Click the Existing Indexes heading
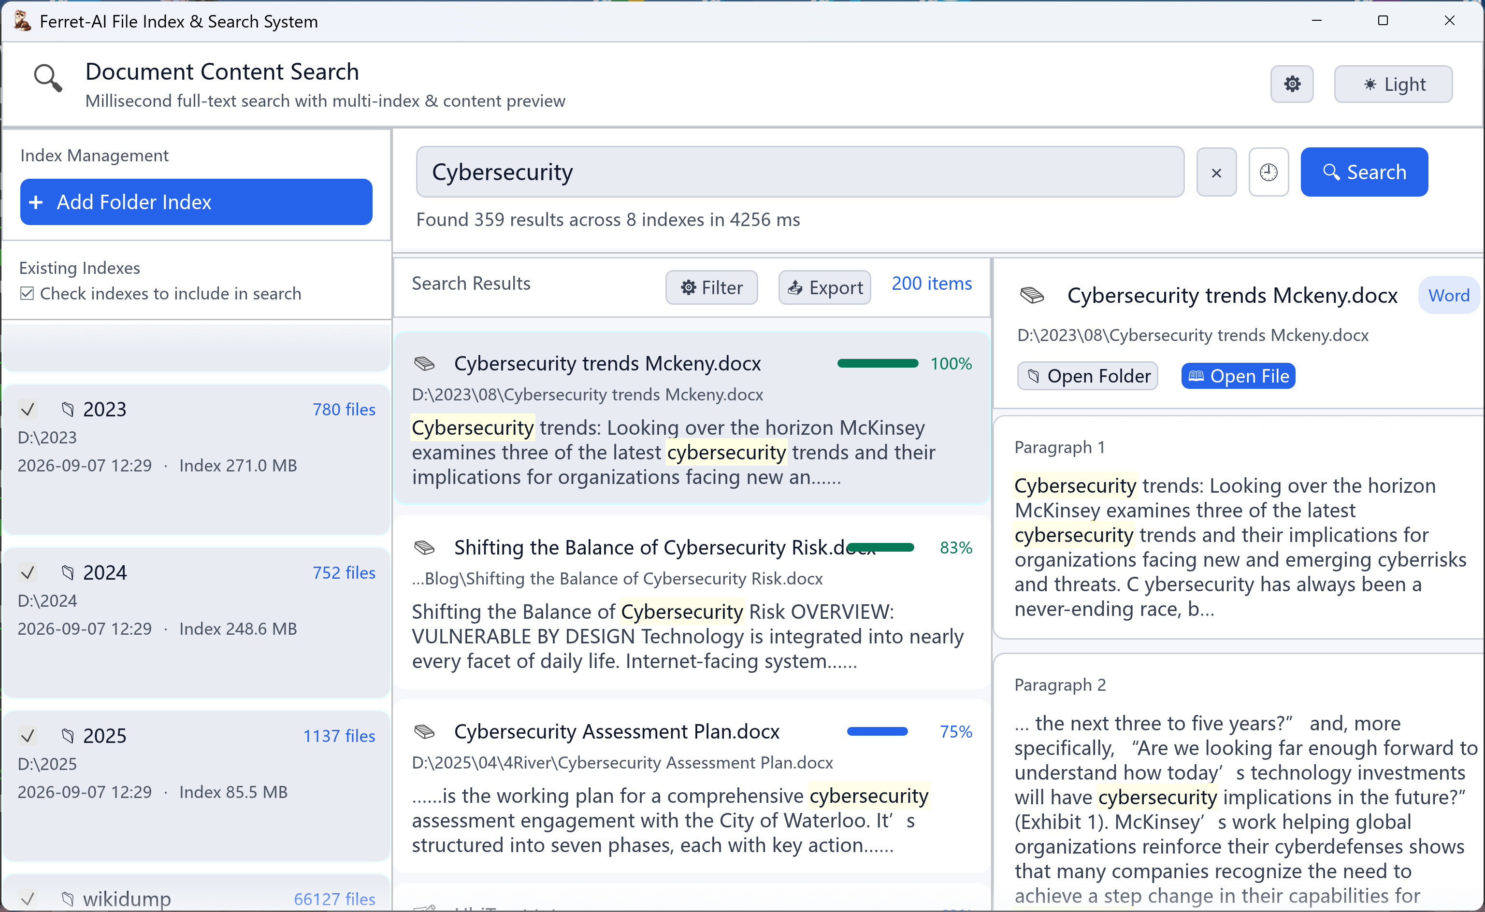This screenshot has width=1485, height=912. (x=80, y=268)
